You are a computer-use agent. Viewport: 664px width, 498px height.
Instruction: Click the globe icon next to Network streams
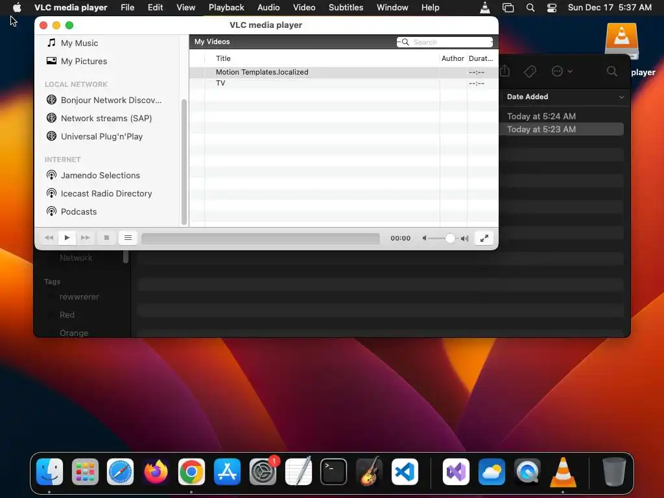point(52,118)
